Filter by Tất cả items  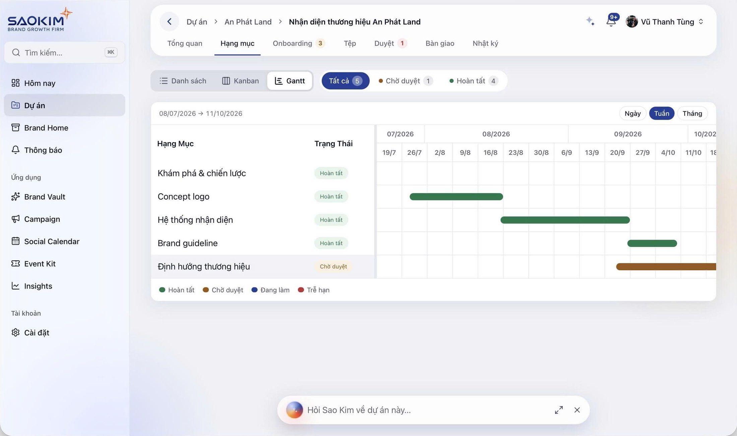(345, 81)
